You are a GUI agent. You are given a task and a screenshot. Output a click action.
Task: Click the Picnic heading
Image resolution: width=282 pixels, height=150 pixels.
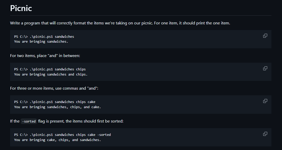[x=21, y=8]
